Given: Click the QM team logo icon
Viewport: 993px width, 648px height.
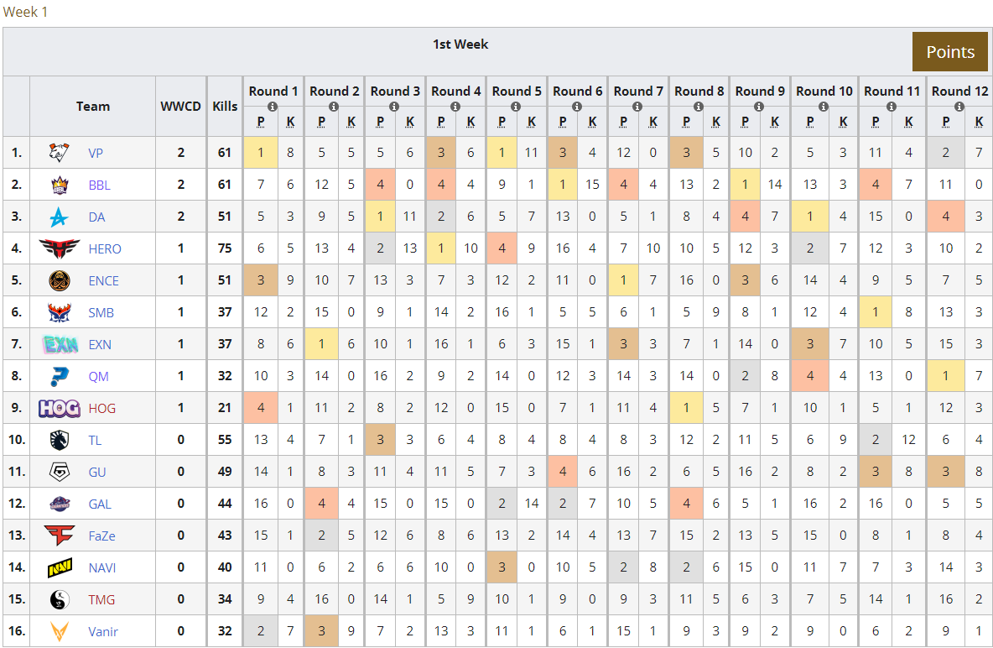Looking at the screenshot, I should 59,377.
